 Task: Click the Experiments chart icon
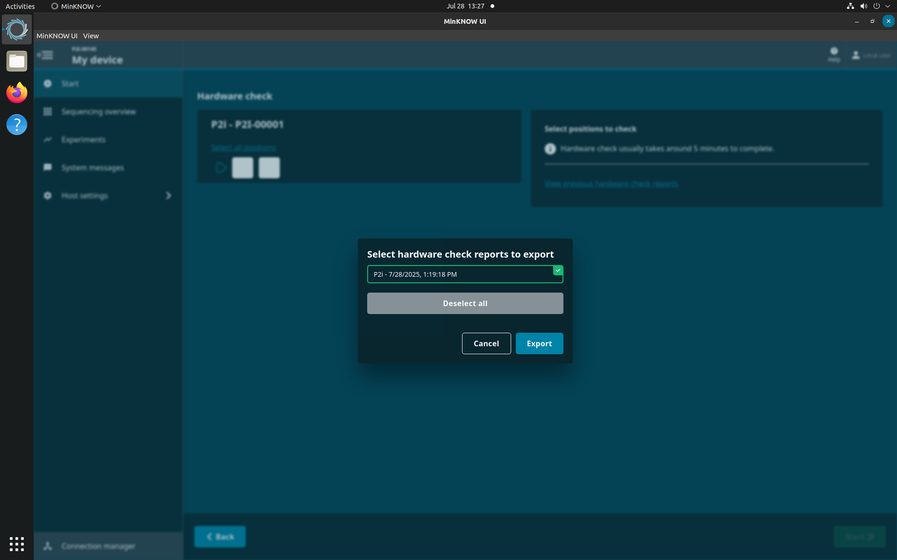click(x=48, y=140)
